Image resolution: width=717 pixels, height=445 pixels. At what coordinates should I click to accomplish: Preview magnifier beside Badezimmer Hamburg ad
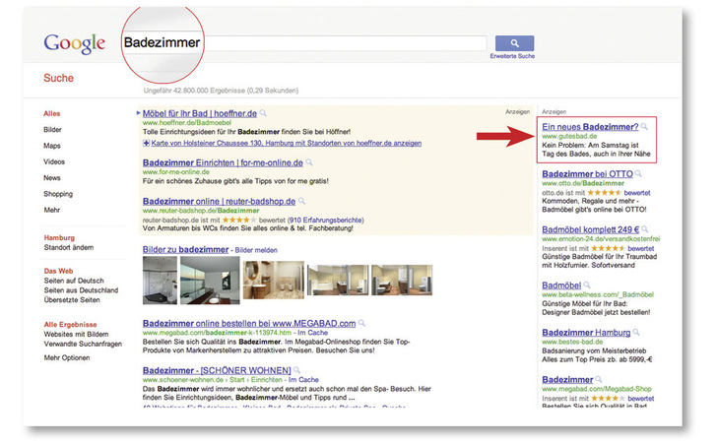click(x=636, y=332)
